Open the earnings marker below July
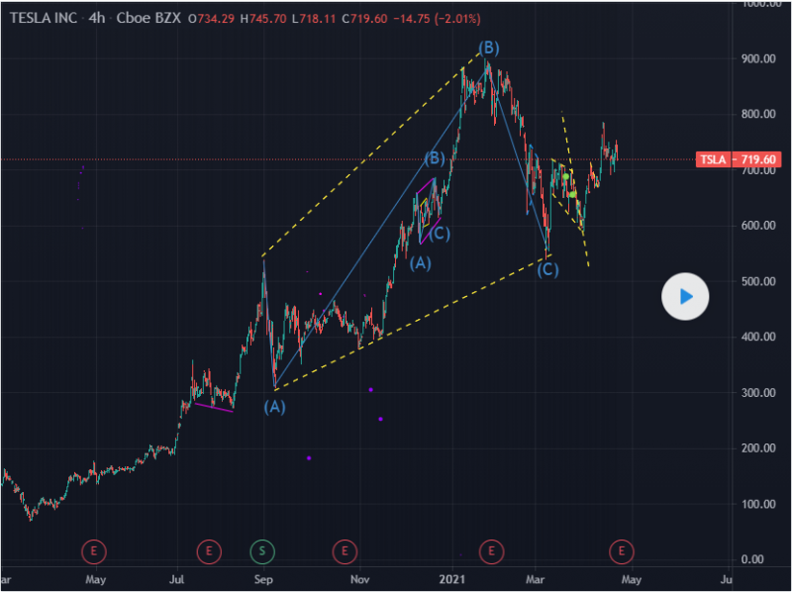This screenshot has height=592, width=792. pos(208,549)
